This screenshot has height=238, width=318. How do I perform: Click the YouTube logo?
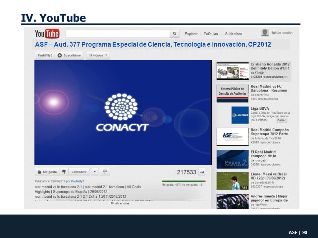click(x=47, y=34)
